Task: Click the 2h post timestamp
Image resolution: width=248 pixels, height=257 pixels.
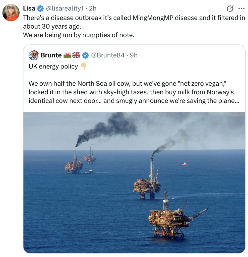Action: tap(93, 9)
